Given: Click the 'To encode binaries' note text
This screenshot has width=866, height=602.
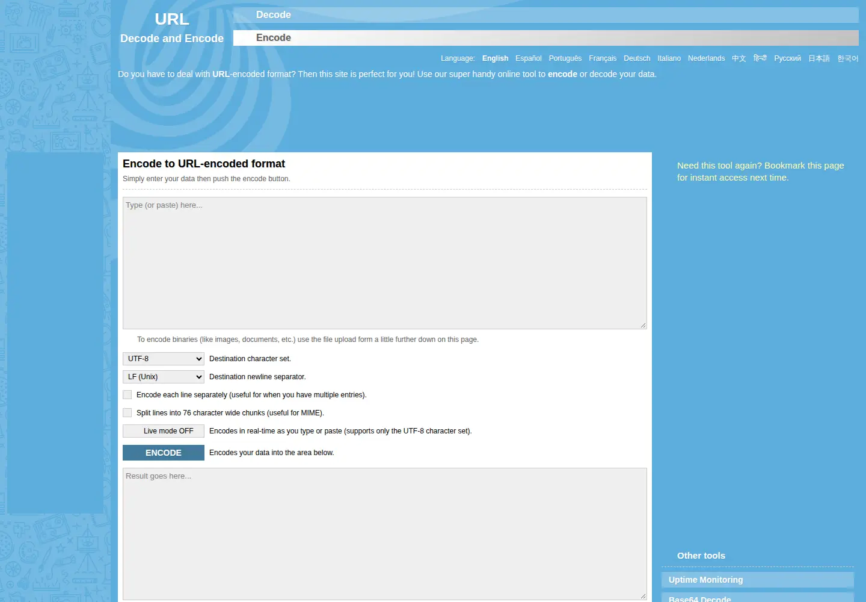Looking at the screenshot, I should point(308,340).
